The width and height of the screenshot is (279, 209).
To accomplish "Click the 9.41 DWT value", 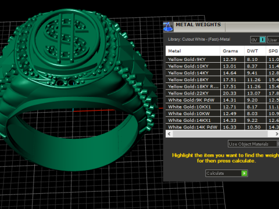I will pos(252,73).
